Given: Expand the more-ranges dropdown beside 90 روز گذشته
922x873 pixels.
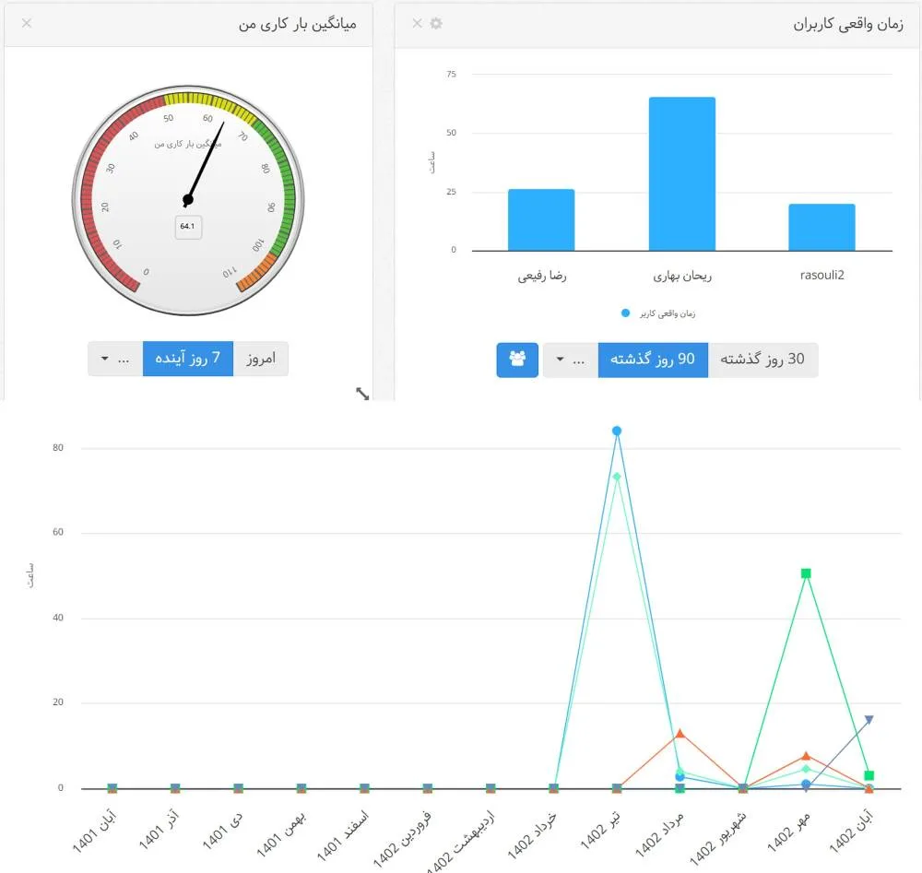Looking at the screenshot, I should pos(570,360).
